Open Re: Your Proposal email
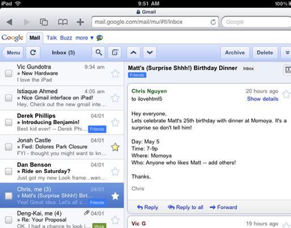 click(62, 218)
